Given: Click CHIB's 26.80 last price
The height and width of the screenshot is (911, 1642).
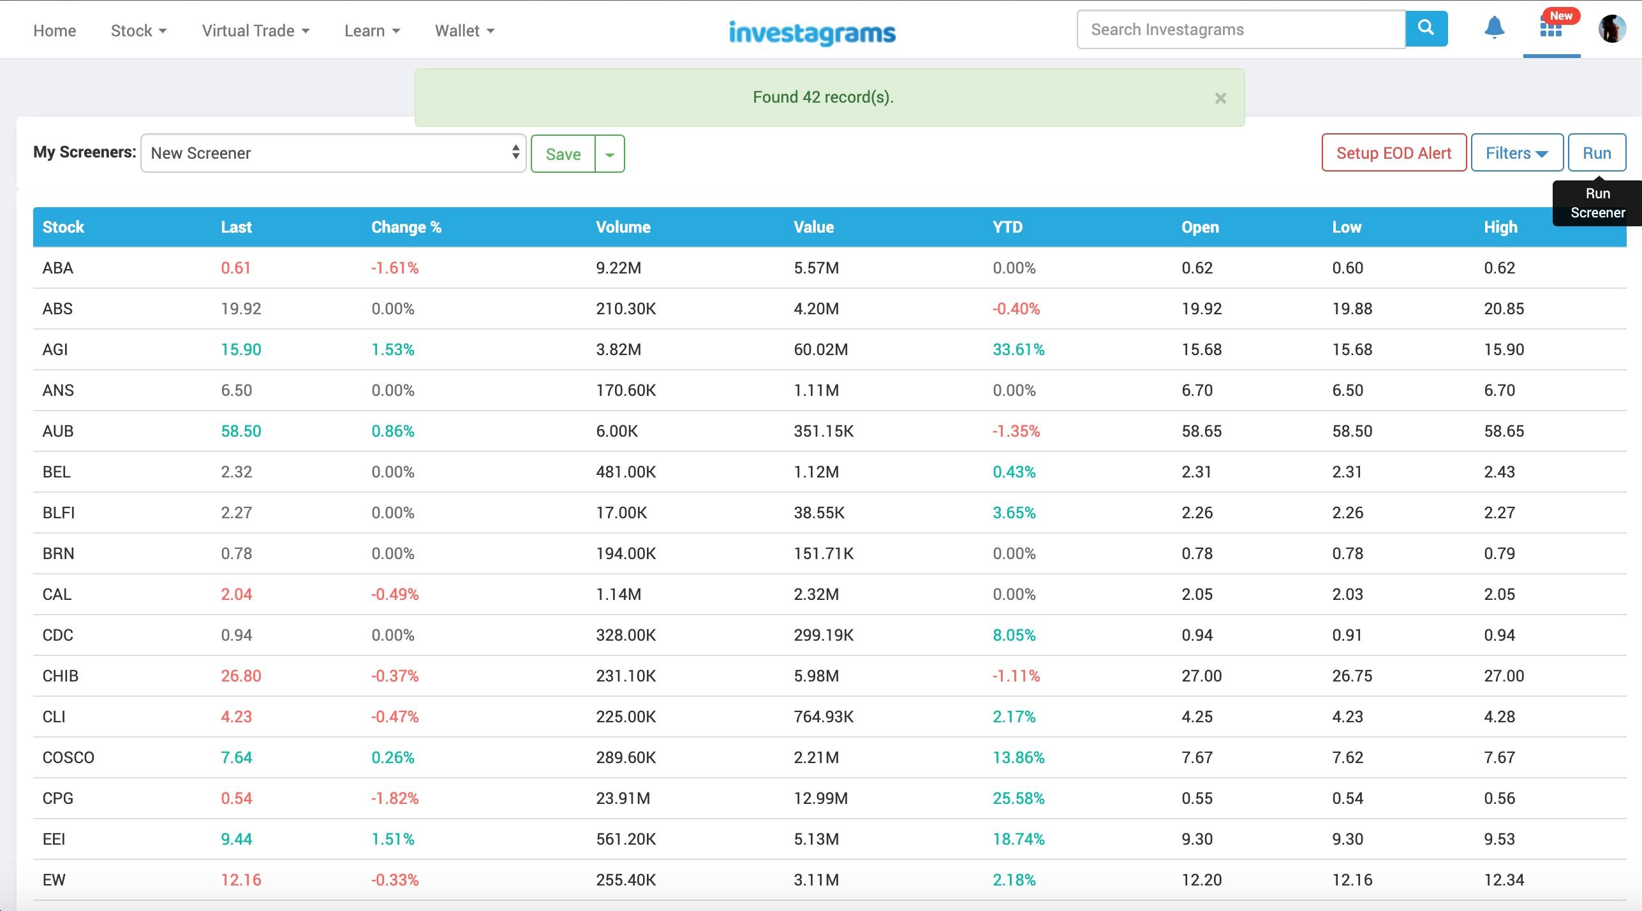Looking at the screenshot, I should (241, 676).
